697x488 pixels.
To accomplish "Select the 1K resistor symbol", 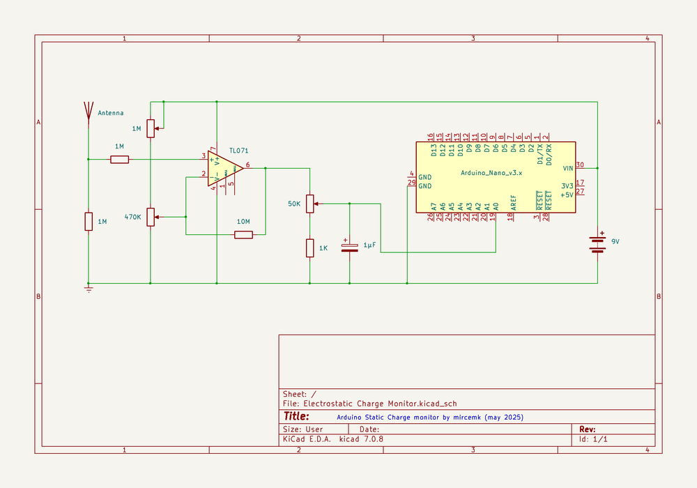I will tap(310, 248).
